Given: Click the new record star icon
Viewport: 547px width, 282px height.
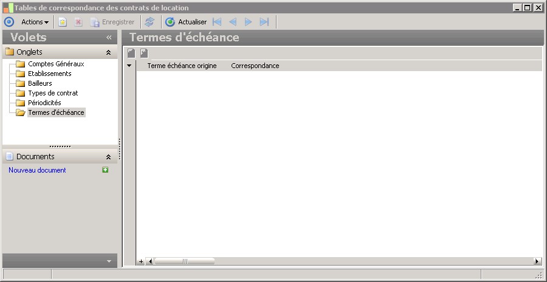Looking at the screenshot, I should [63, 22].
